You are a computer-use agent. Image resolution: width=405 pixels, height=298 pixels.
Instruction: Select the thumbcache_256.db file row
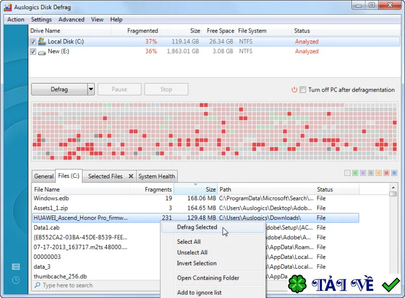pos(96,276)
